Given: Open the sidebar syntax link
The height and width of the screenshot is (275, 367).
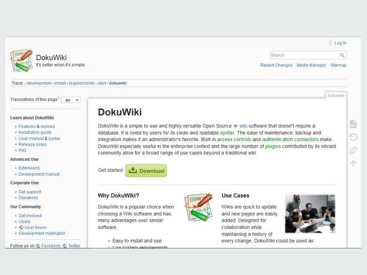Looking at the screenshot, I should coord(54,138).
